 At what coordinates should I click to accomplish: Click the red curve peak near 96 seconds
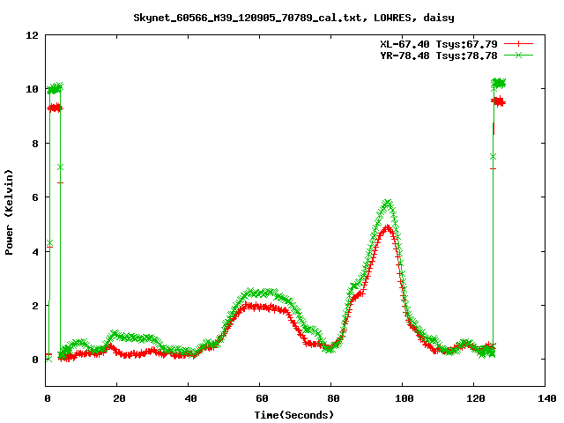[387, 227]
